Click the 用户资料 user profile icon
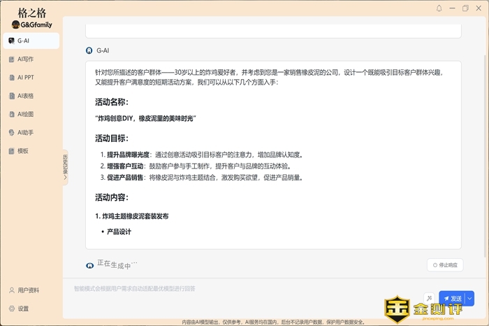This screenshot has width=489, height=326. (12, 290)
